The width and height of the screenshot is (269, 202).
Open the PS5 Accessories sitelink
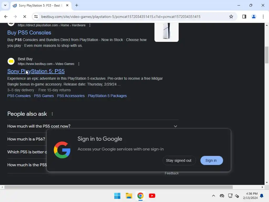pos(71,96)
